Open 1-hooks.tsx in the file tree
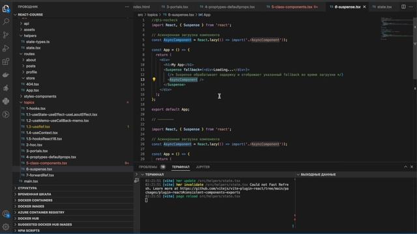The height and width of the screenshot is (234, 417). 36,109
